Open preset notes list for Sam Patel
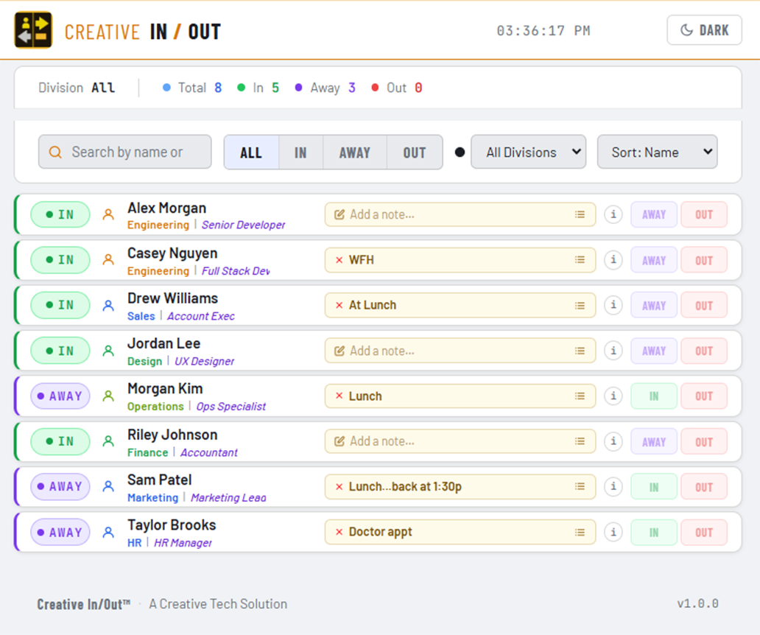 pos(580,486)
